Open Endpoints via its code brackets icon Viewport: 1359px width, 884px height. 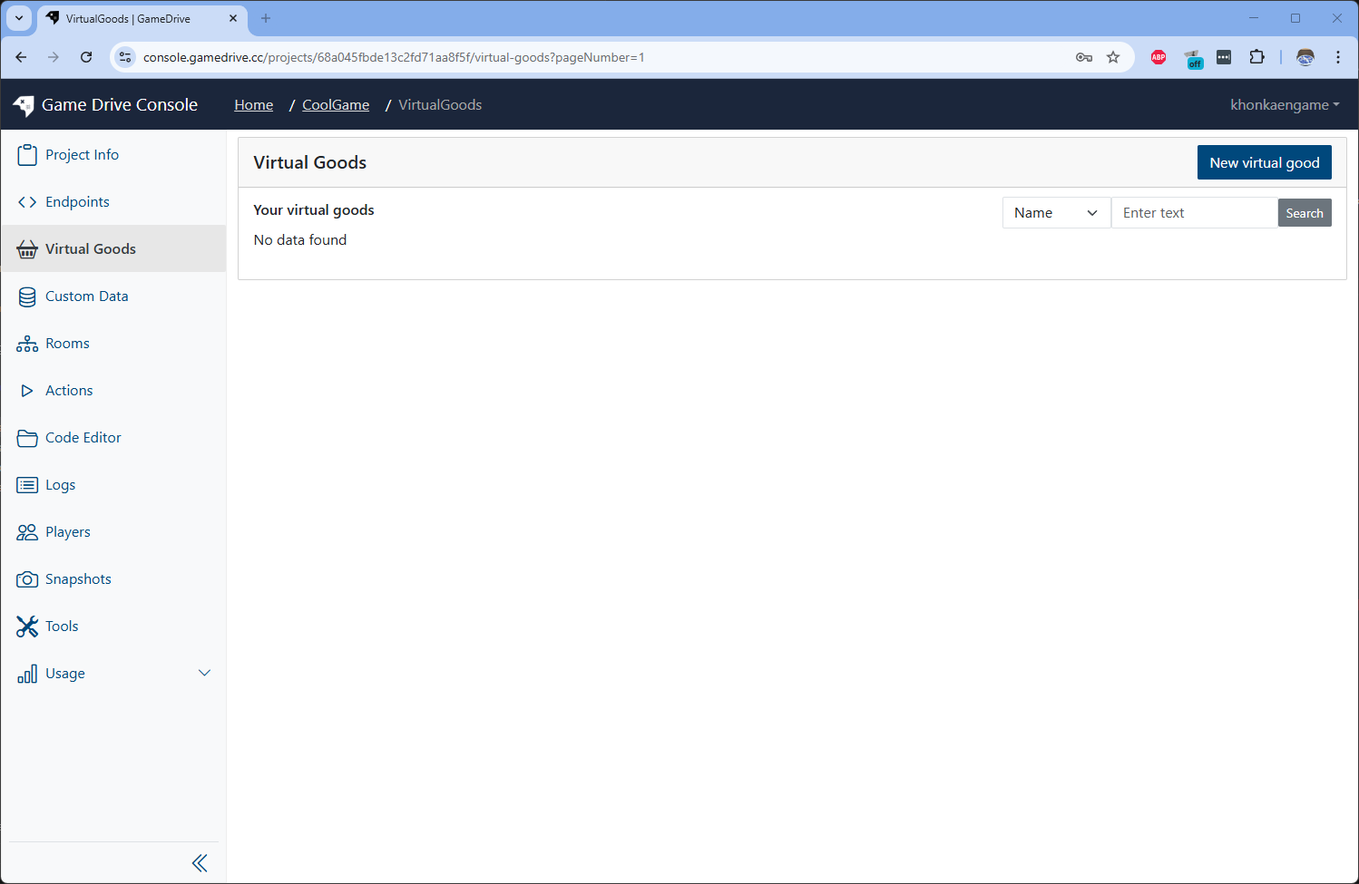point(27,202)
